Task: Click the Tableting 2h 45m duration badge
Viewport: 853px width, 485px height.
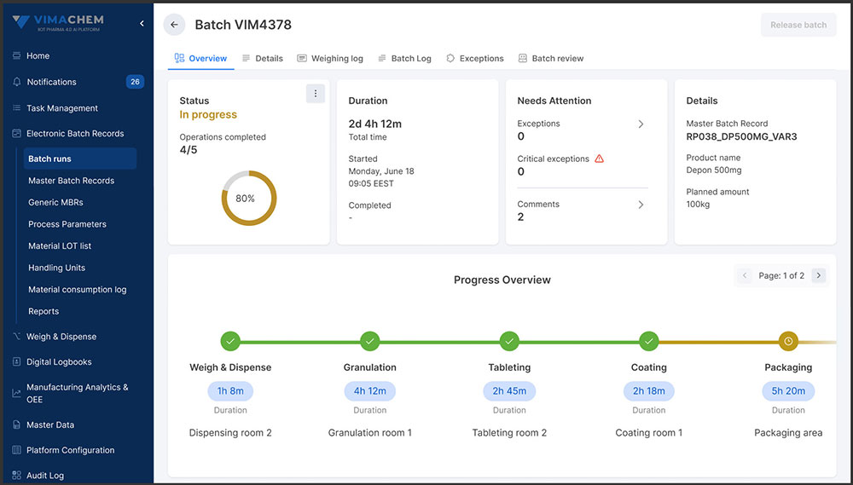Action: tap(509, 391)
